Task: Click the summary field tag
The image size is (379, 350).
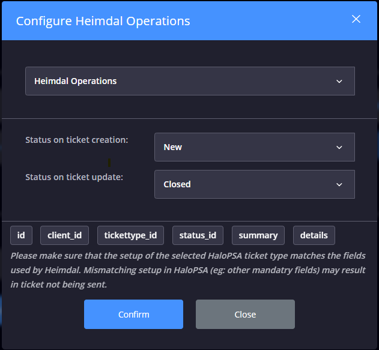Action: pos(258,235)
